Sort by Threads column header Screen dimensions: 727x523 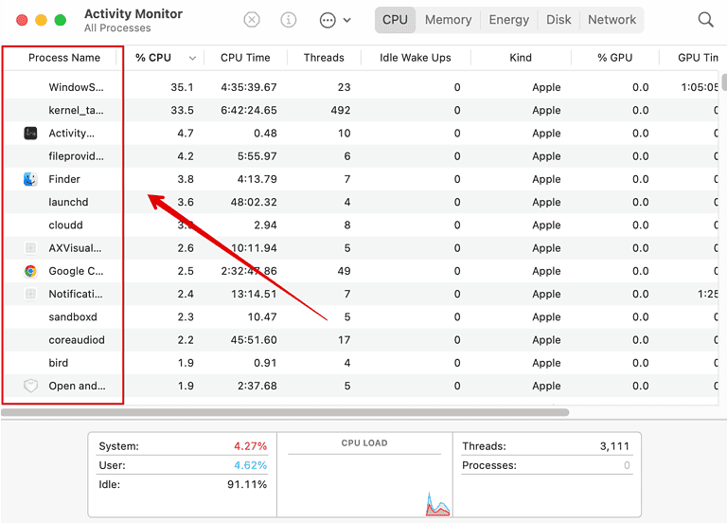coord(324,58)
